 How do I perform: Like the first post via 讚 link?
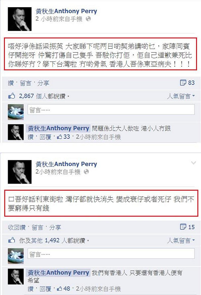11,83
